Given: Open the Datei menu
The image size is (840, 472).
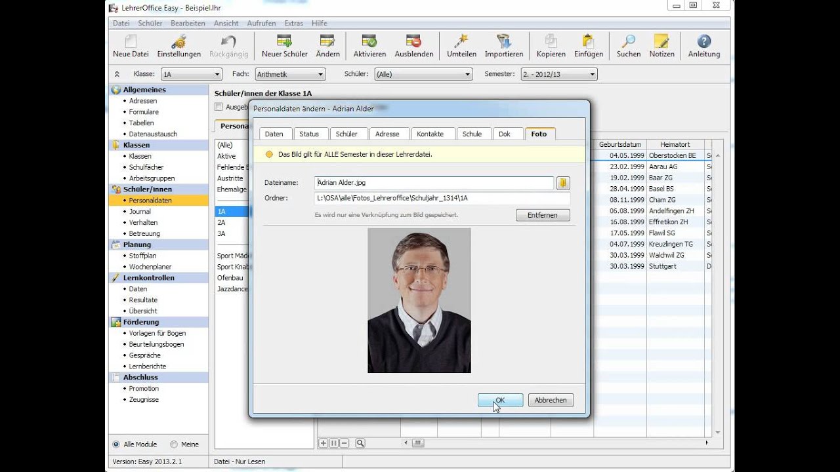Looking at the screenshot, I should tap(121, 23).
